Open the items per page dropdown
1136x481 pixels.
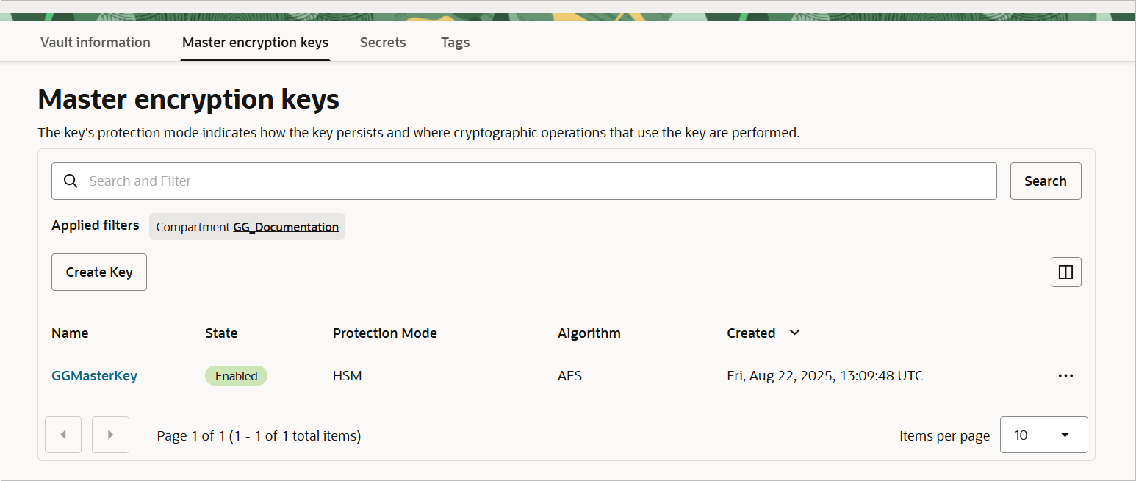(x=1043, y=435)
